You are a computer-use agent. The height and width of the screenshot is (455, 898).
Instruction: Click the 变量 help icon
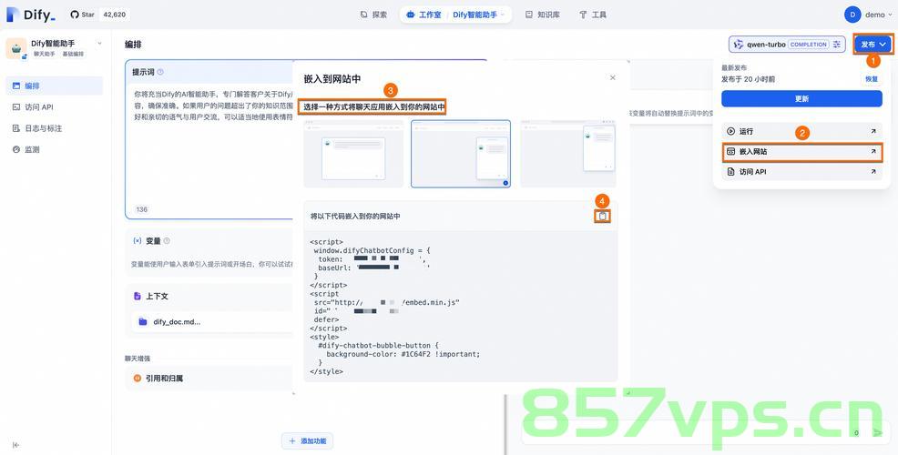(x=167, y=241)
